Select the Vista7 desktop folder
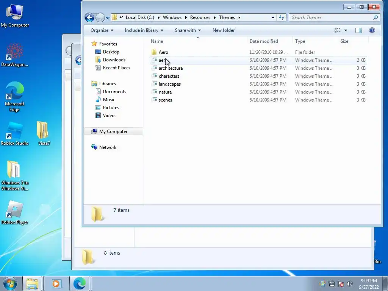 pos(44,134)
